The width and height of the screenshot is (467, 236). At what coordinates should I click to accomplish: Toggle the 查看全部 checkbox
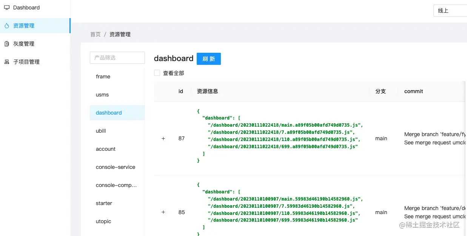point(157,73)
